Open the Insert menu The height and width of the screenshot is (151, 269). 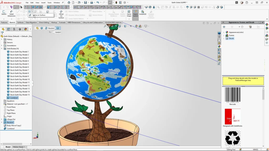(43, 3)
